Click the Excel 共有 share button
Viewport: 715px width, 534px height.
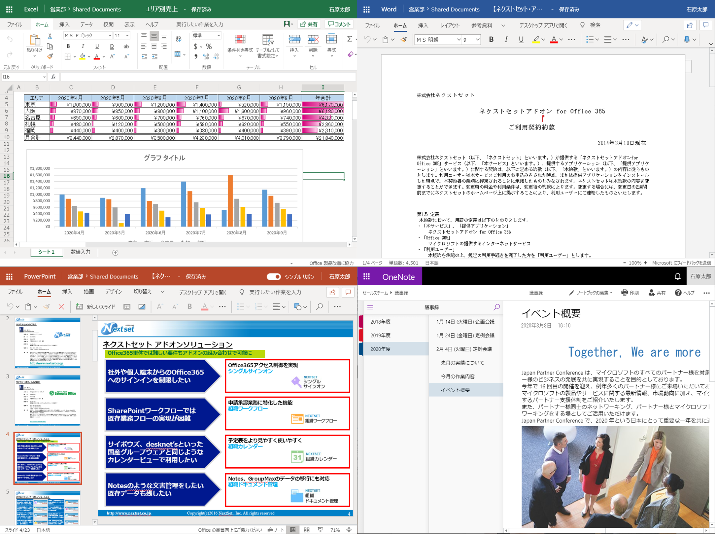(309, 24)
